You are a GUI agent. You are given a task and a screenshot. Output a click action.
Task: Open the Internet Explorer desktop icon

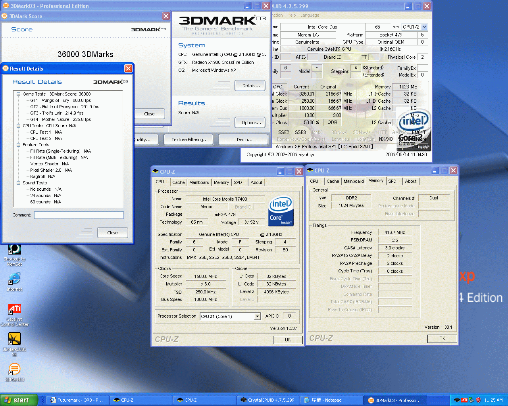tap(15, 282)
